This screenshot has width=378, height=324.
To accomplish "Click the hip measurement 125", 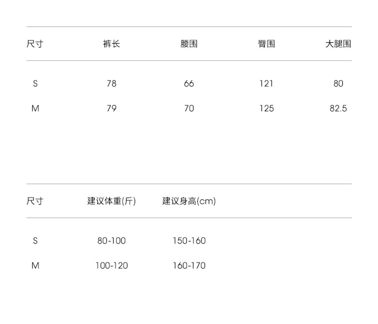I will tap(266, 108).
